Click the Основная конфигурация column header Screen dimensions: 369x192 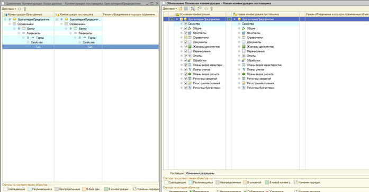[200, 14]
